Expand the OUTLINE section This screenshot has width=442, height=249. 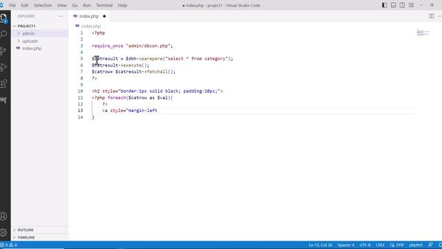26,230
